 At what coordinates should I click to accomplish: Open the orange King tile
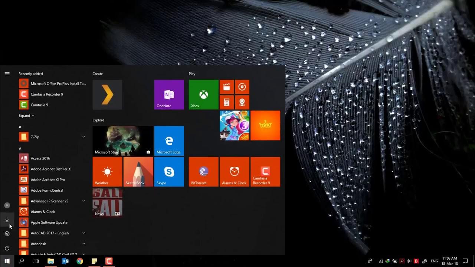265,125
